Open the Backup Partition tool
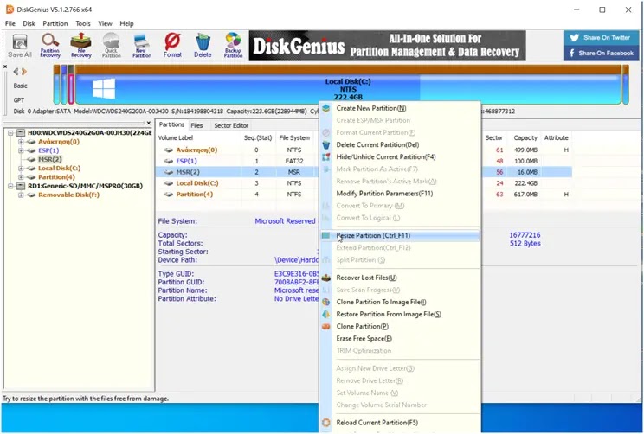 tap(233, 46)
